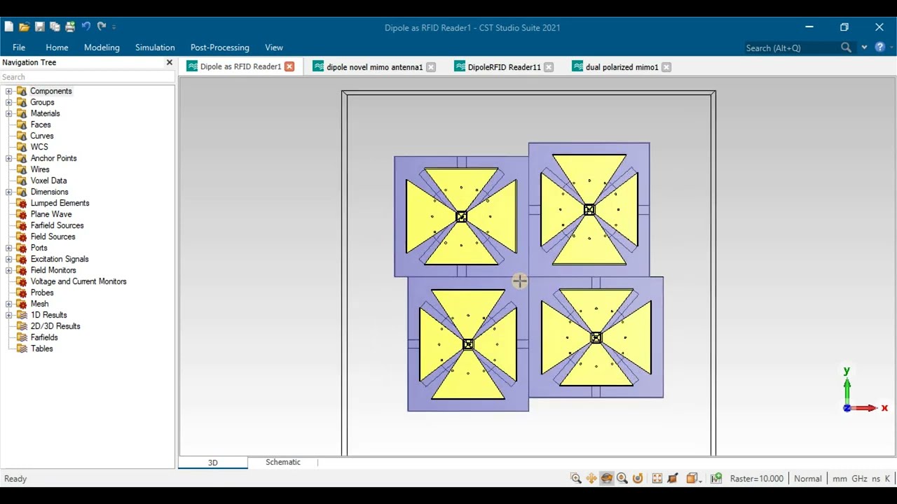This screenshot has height=504, width=897.
Task: Select Farfields in the navigation tree
Action: [44, 337]
